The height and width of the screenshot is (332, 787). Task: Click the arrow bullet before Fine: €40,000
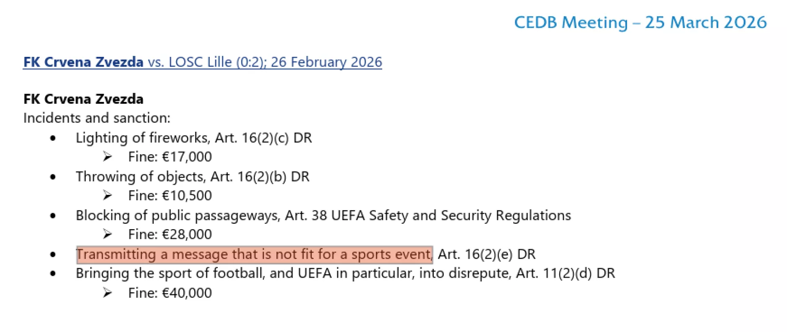108,293
